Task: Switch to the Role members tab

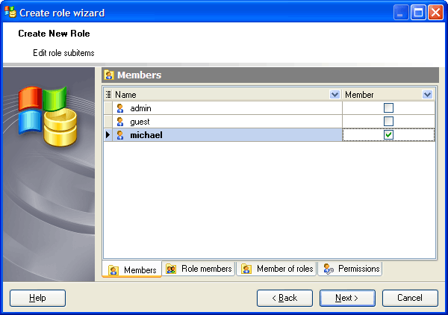Action: click(199, 269)
